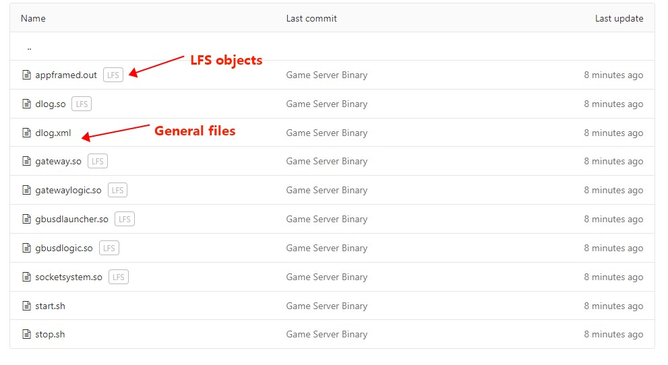View the Game Server Binary commit for appframed.out

[x=326, y=75]
